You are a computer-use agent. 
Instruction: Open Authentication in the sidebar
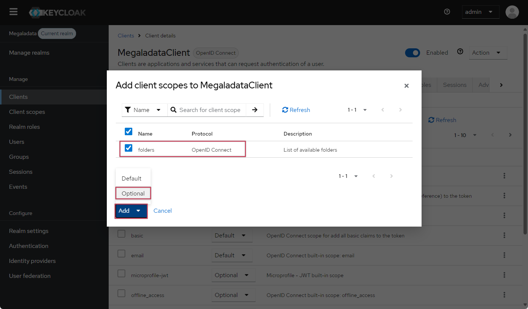pos(54,246)
